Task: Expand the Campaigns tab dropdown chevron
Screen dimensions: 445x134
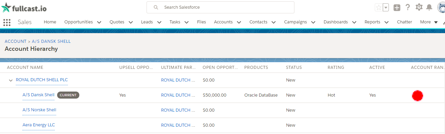Action: point(313,22)
